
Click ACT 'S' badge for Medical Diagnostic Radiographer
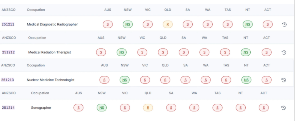(x=268, y=24)
